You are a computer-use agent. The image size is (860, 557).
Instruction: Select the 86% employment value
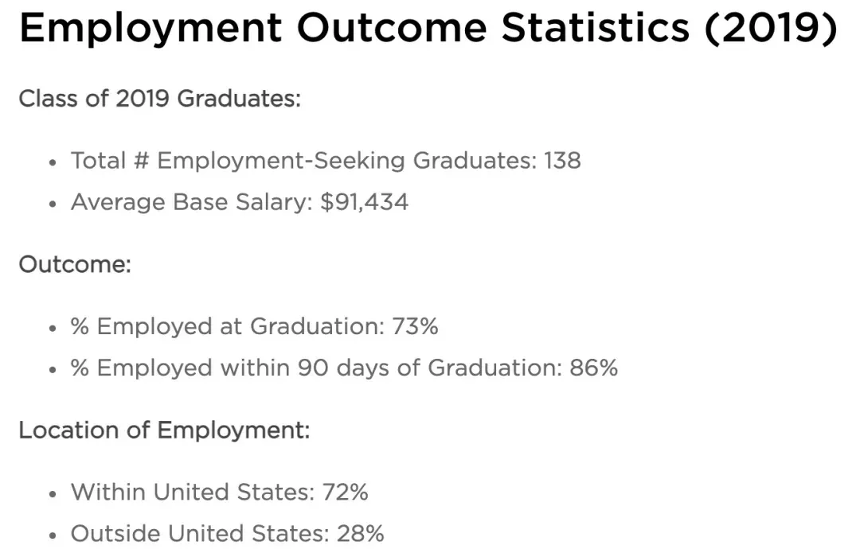tap(594, 368)
